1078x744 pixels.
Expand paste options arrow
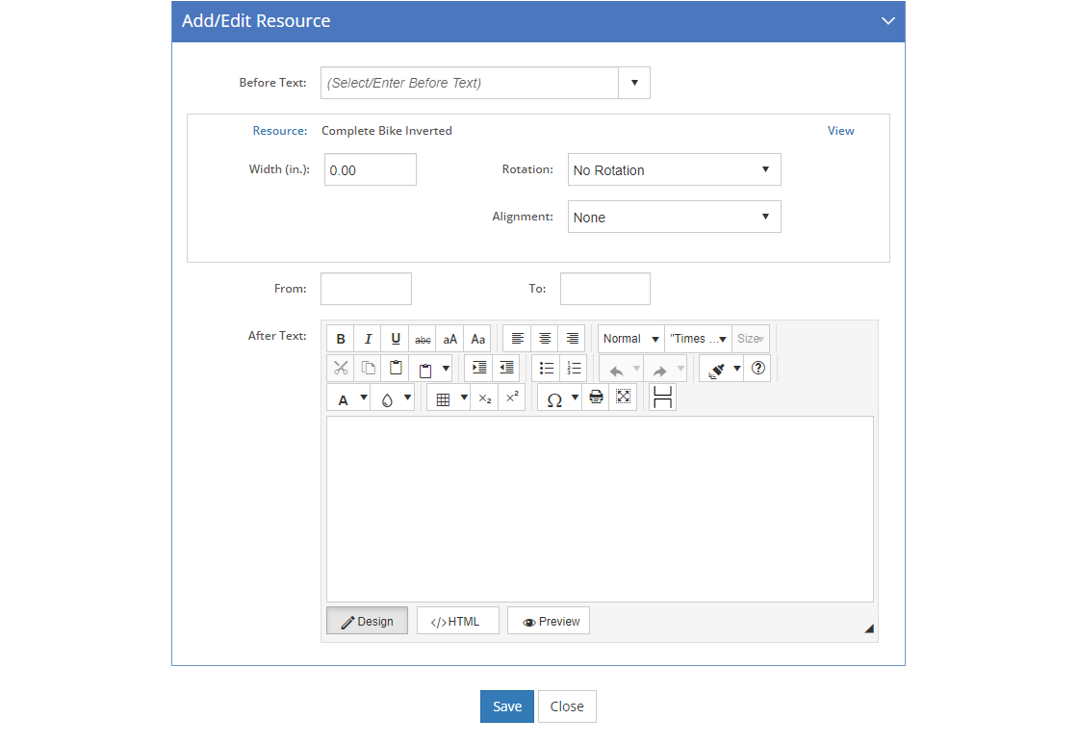coord(446,369)
